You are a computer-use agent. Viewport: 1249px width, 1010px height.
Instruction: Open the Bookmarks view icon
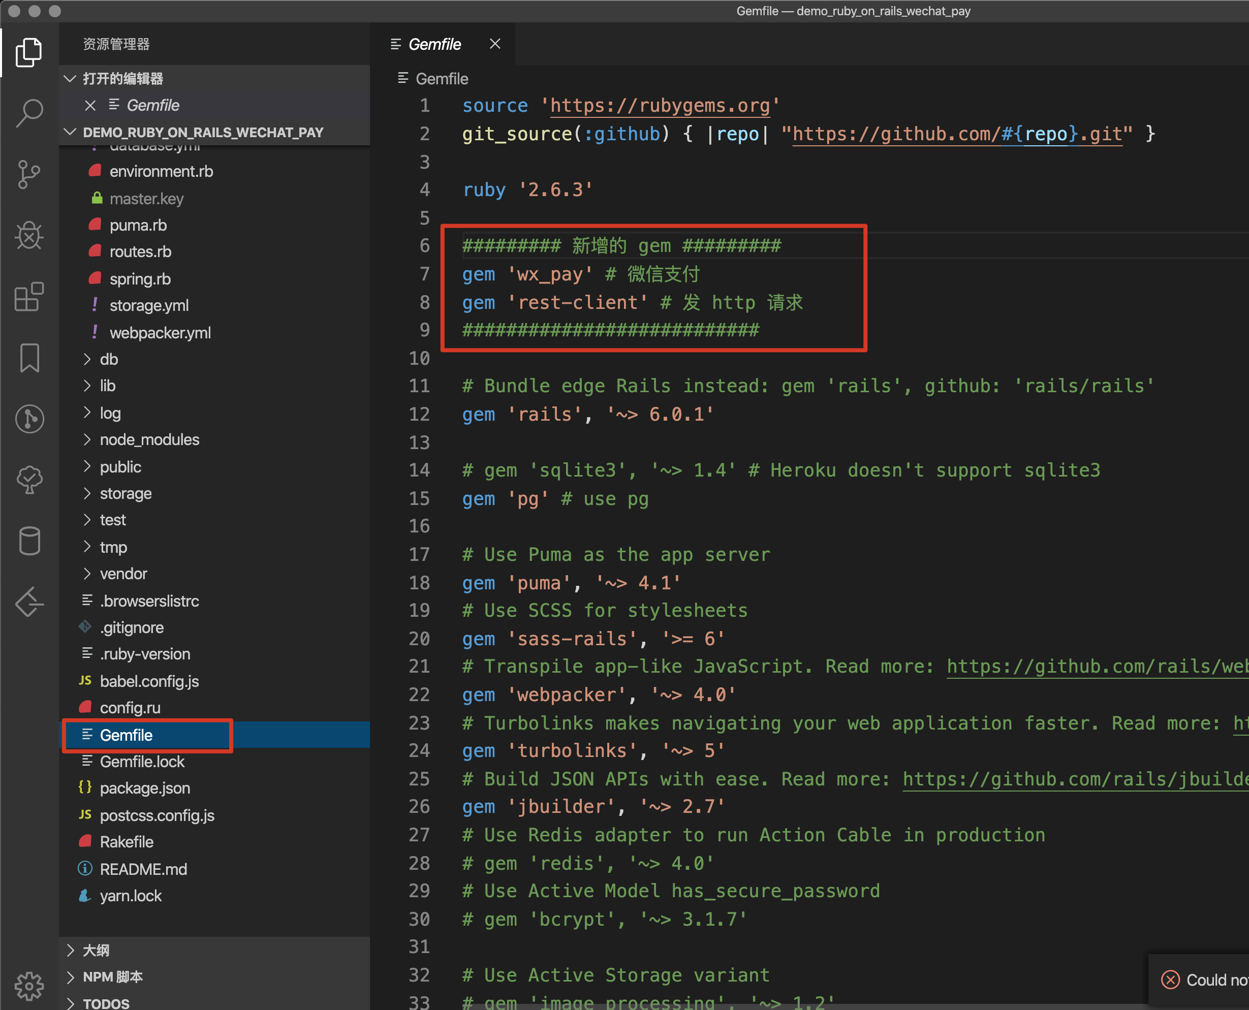point(29,358)
